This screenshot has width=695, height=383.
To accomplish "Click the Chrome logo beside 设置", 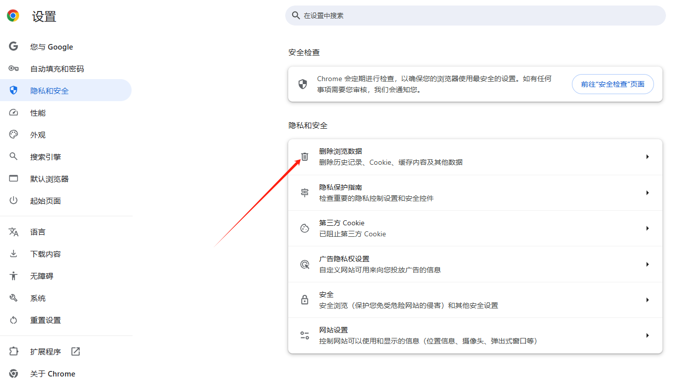I will (13, 16).
